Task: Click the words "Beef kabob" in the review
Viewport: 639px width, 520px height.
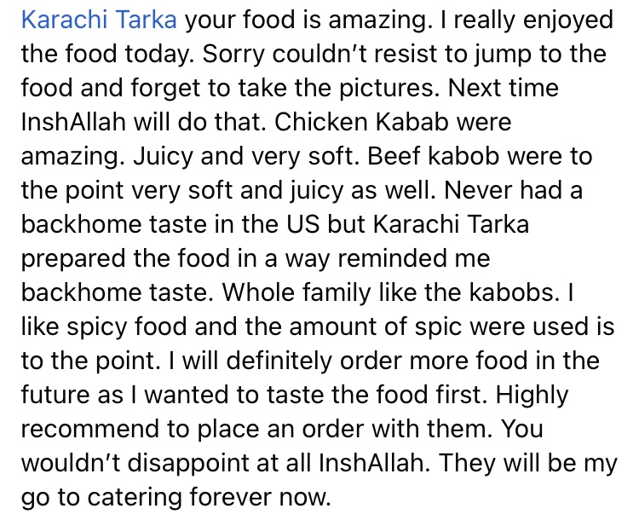Action: click(x=433, y=156)
